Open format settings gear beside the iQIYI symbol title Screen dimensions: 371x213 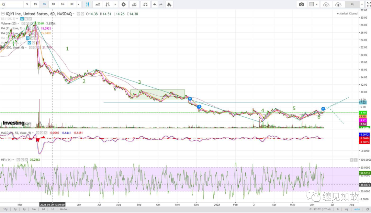click(82, 14)
